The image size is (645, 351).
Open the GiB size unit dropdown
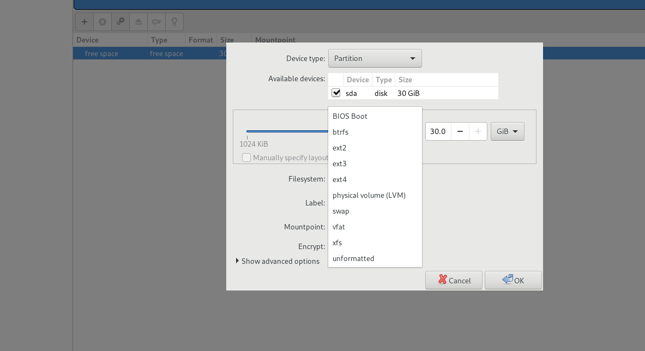point(507,131)
